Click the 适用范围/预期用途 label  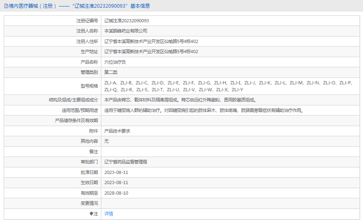point(80,110)
